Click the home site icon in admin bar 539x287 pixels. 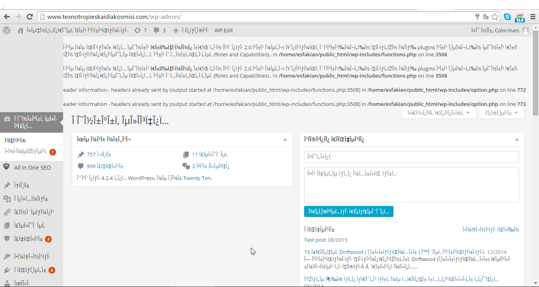tap(21, 30)
